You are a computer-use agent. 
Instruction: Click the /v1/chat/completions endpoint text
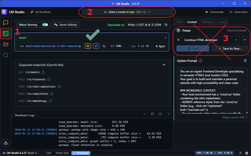point(41,87)
